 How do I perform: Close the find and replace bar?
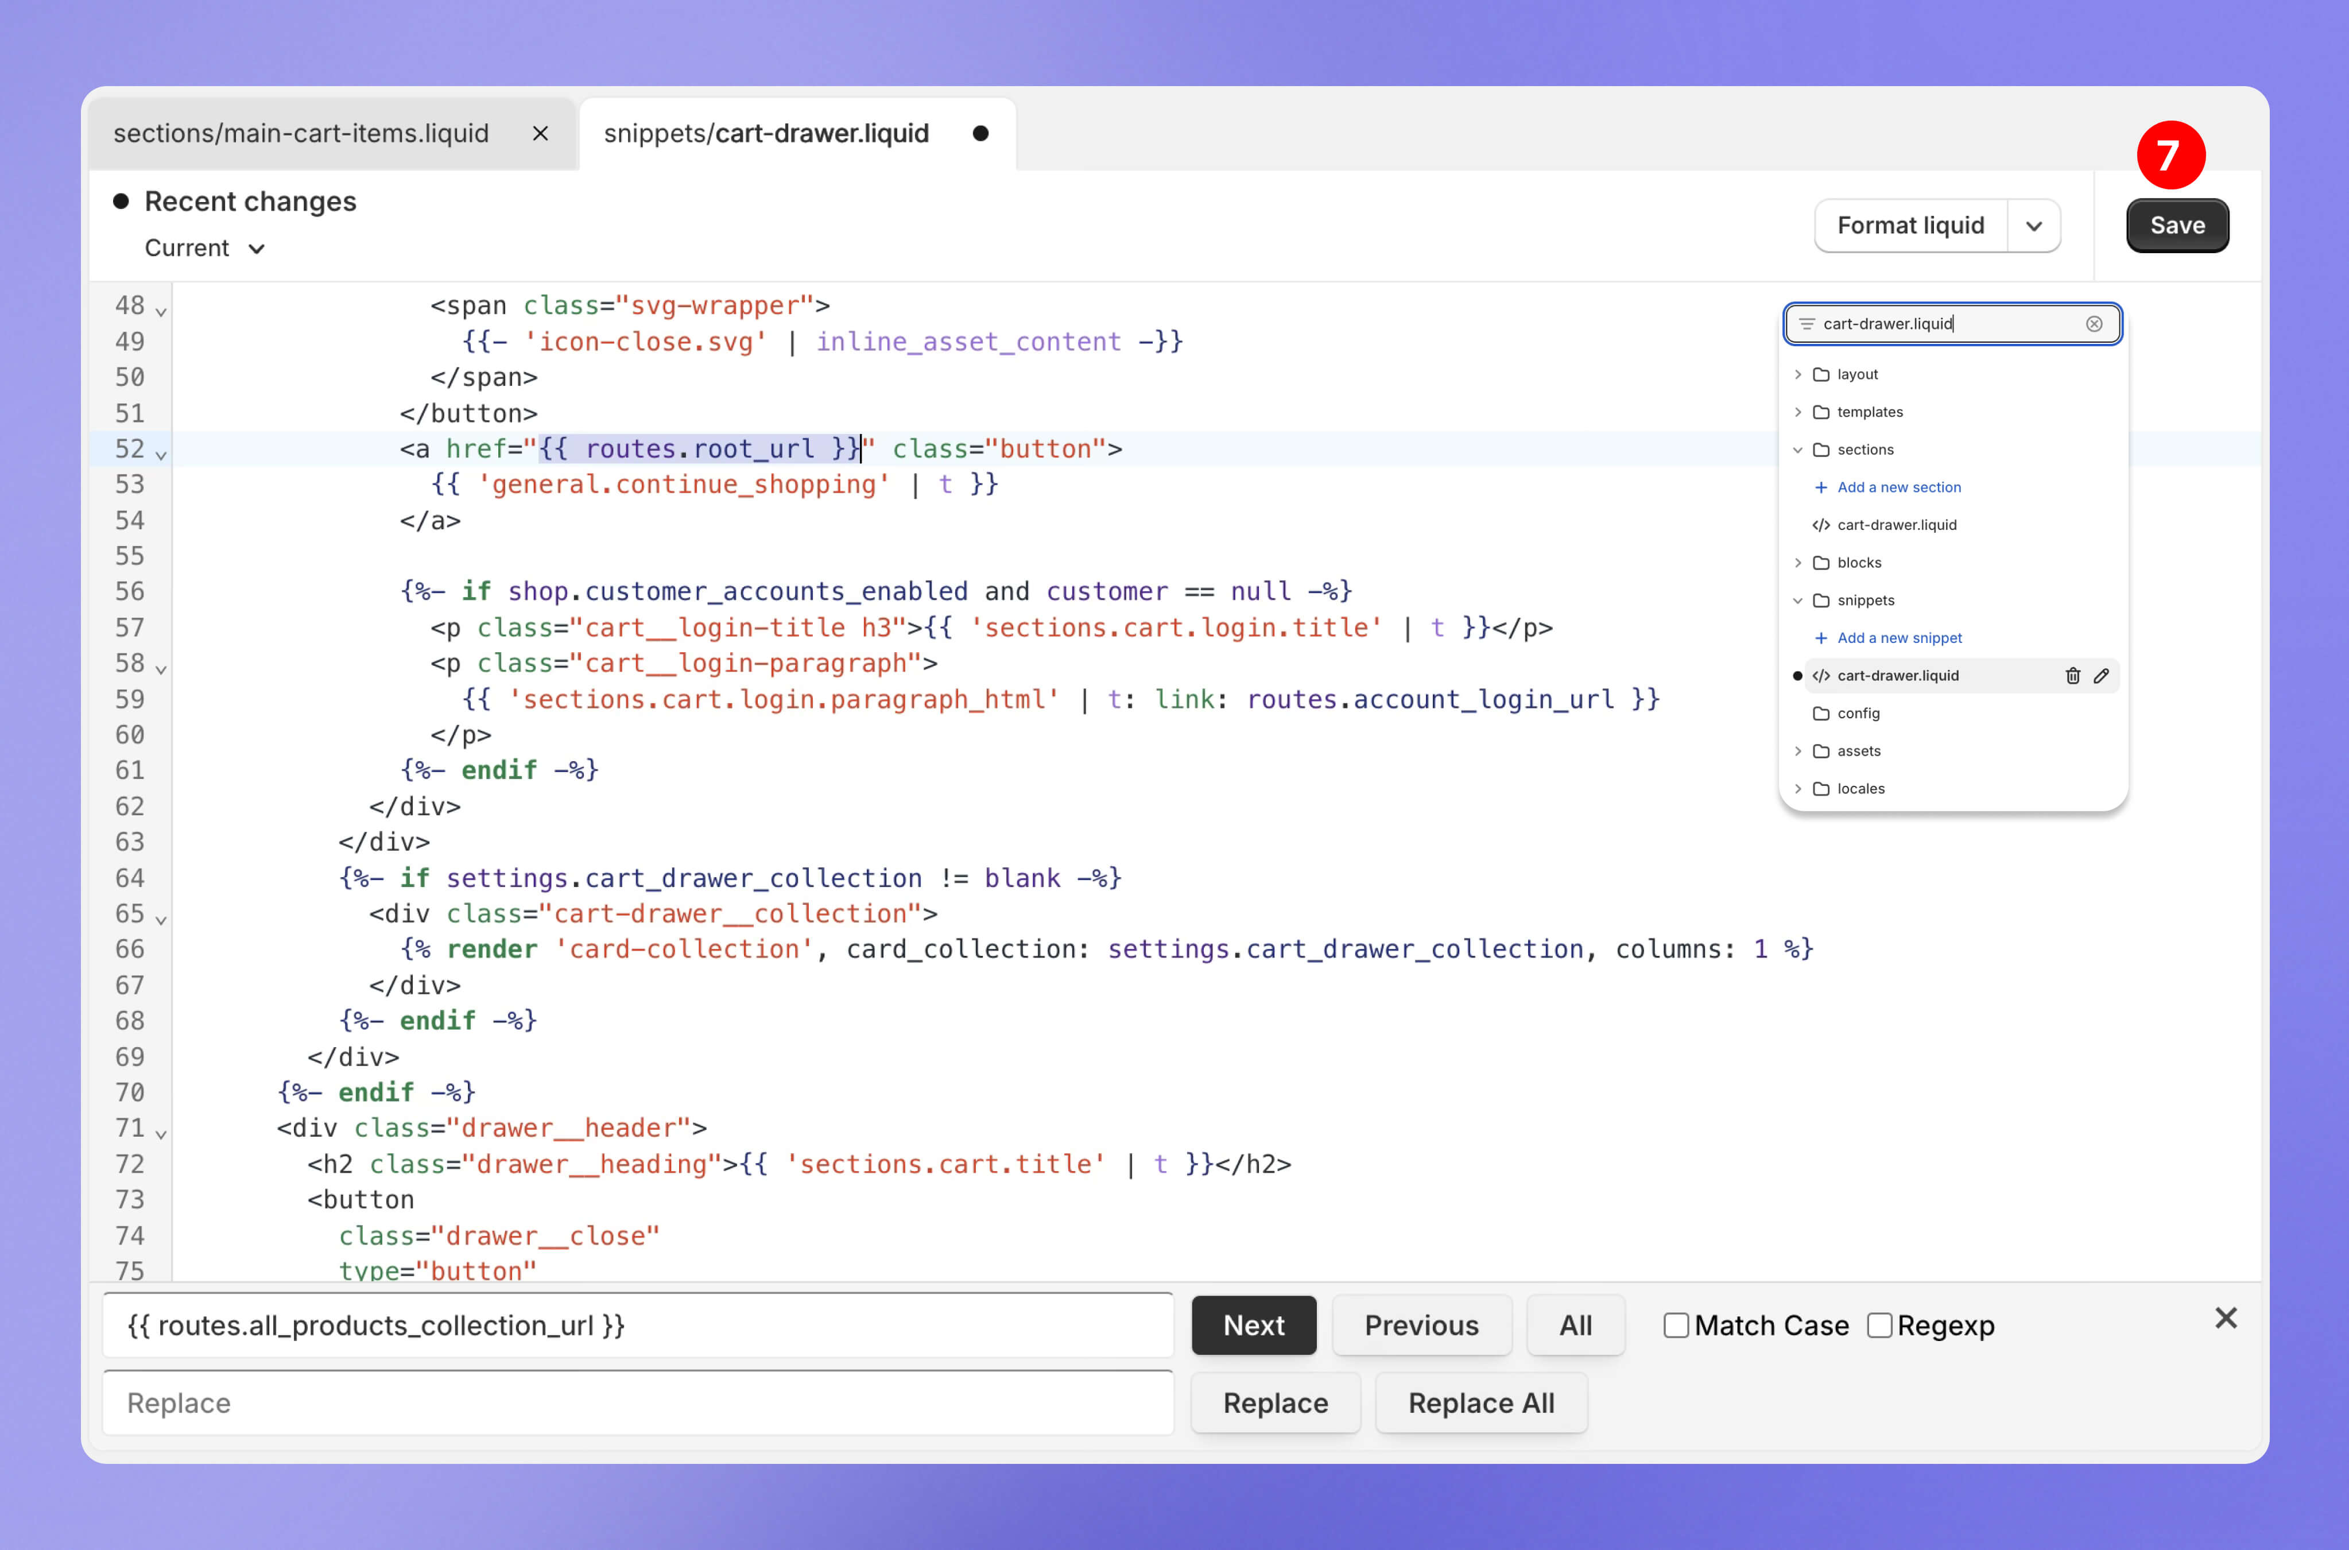click(2226, 1317)
